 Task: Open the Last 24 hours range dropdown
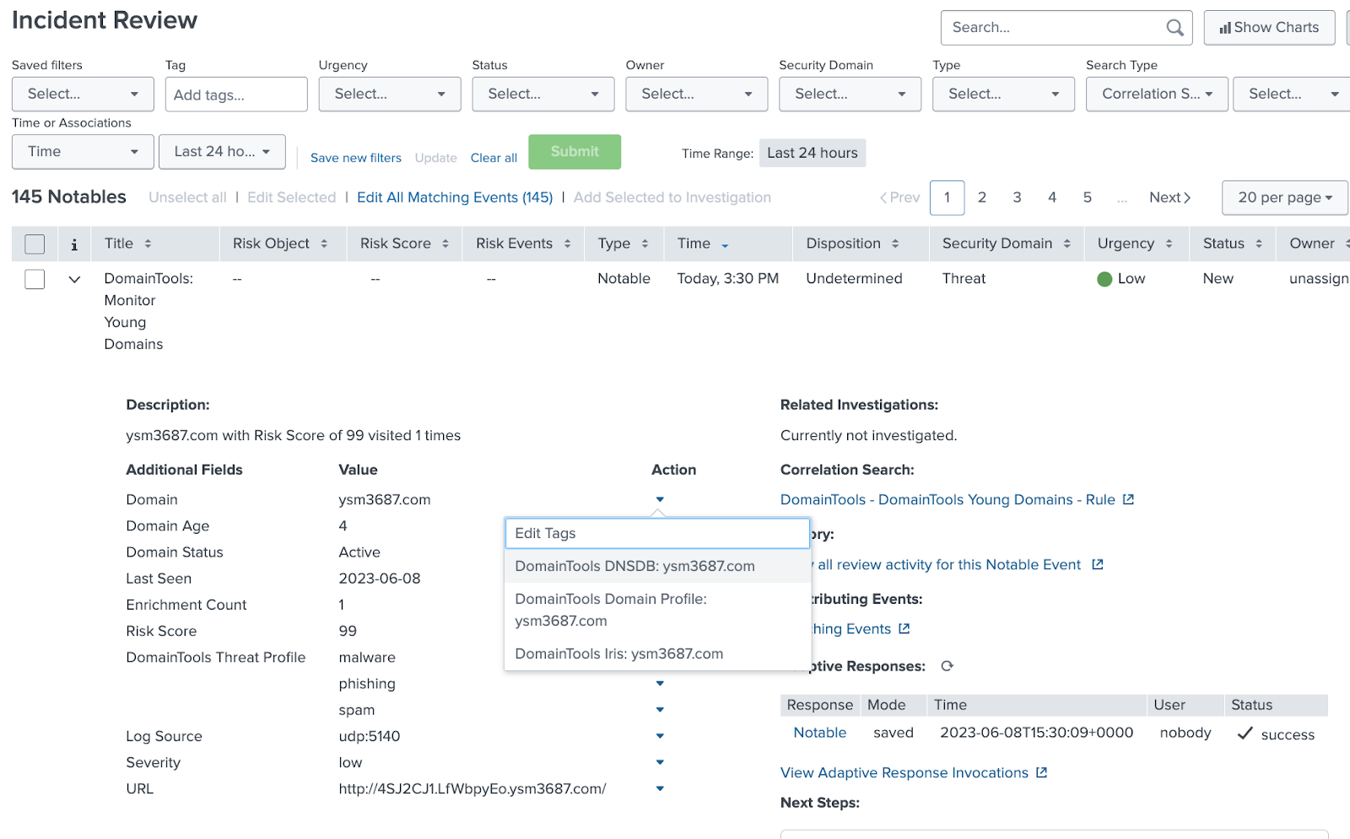point(222,152)
